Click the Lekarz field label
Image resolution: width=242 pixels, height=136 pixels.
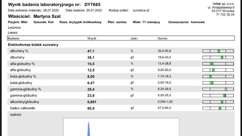coord(13,33)
